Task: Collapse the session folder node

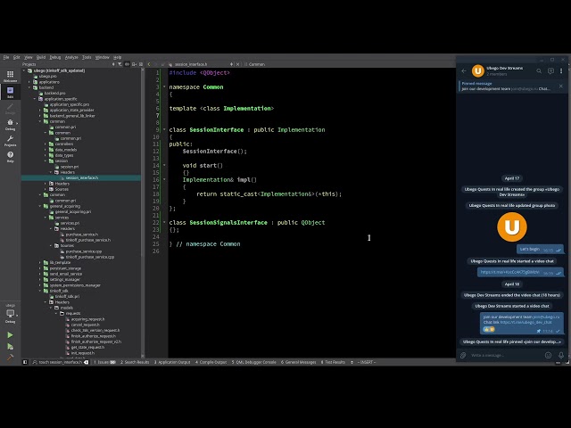Action: tap(46, 160)
